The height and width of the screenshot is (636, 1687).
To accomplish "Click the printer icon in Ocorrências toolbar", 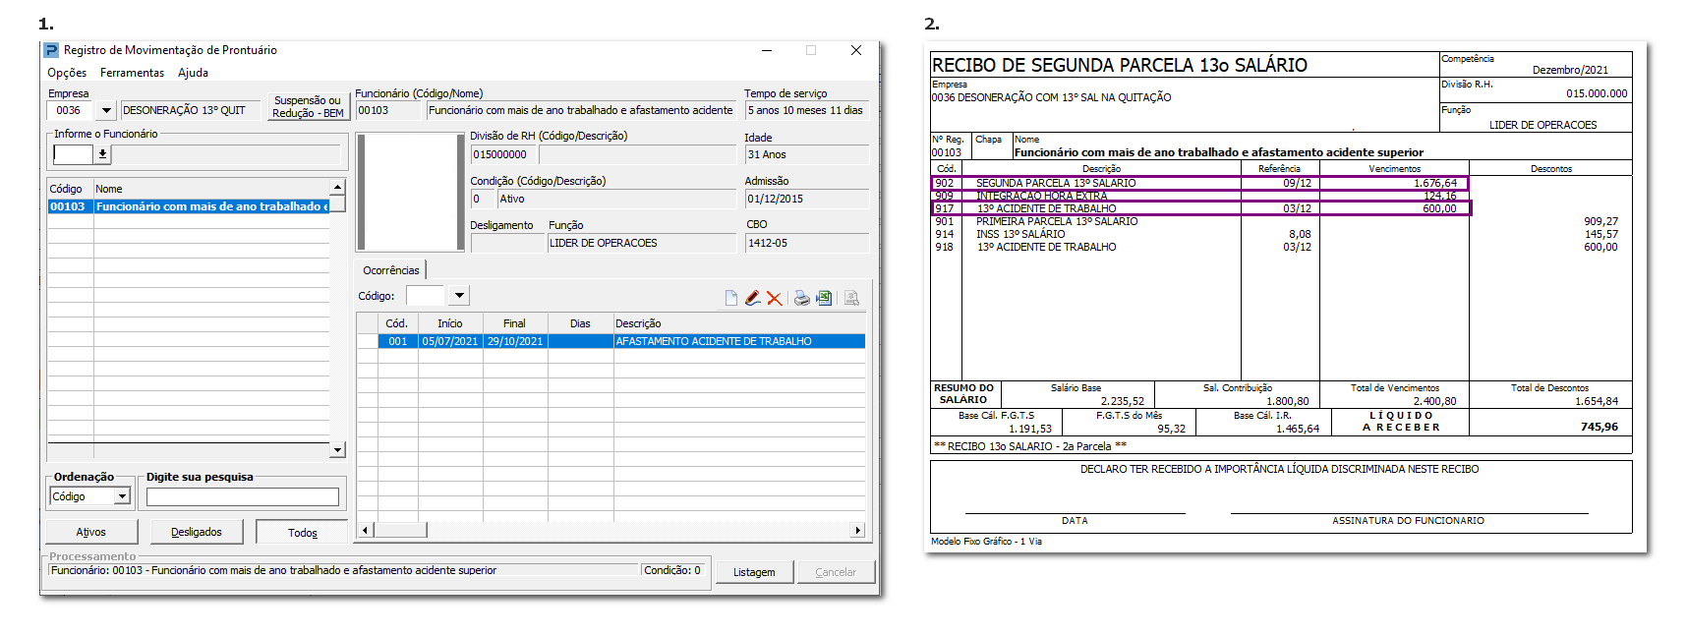I will coord(802,298).
